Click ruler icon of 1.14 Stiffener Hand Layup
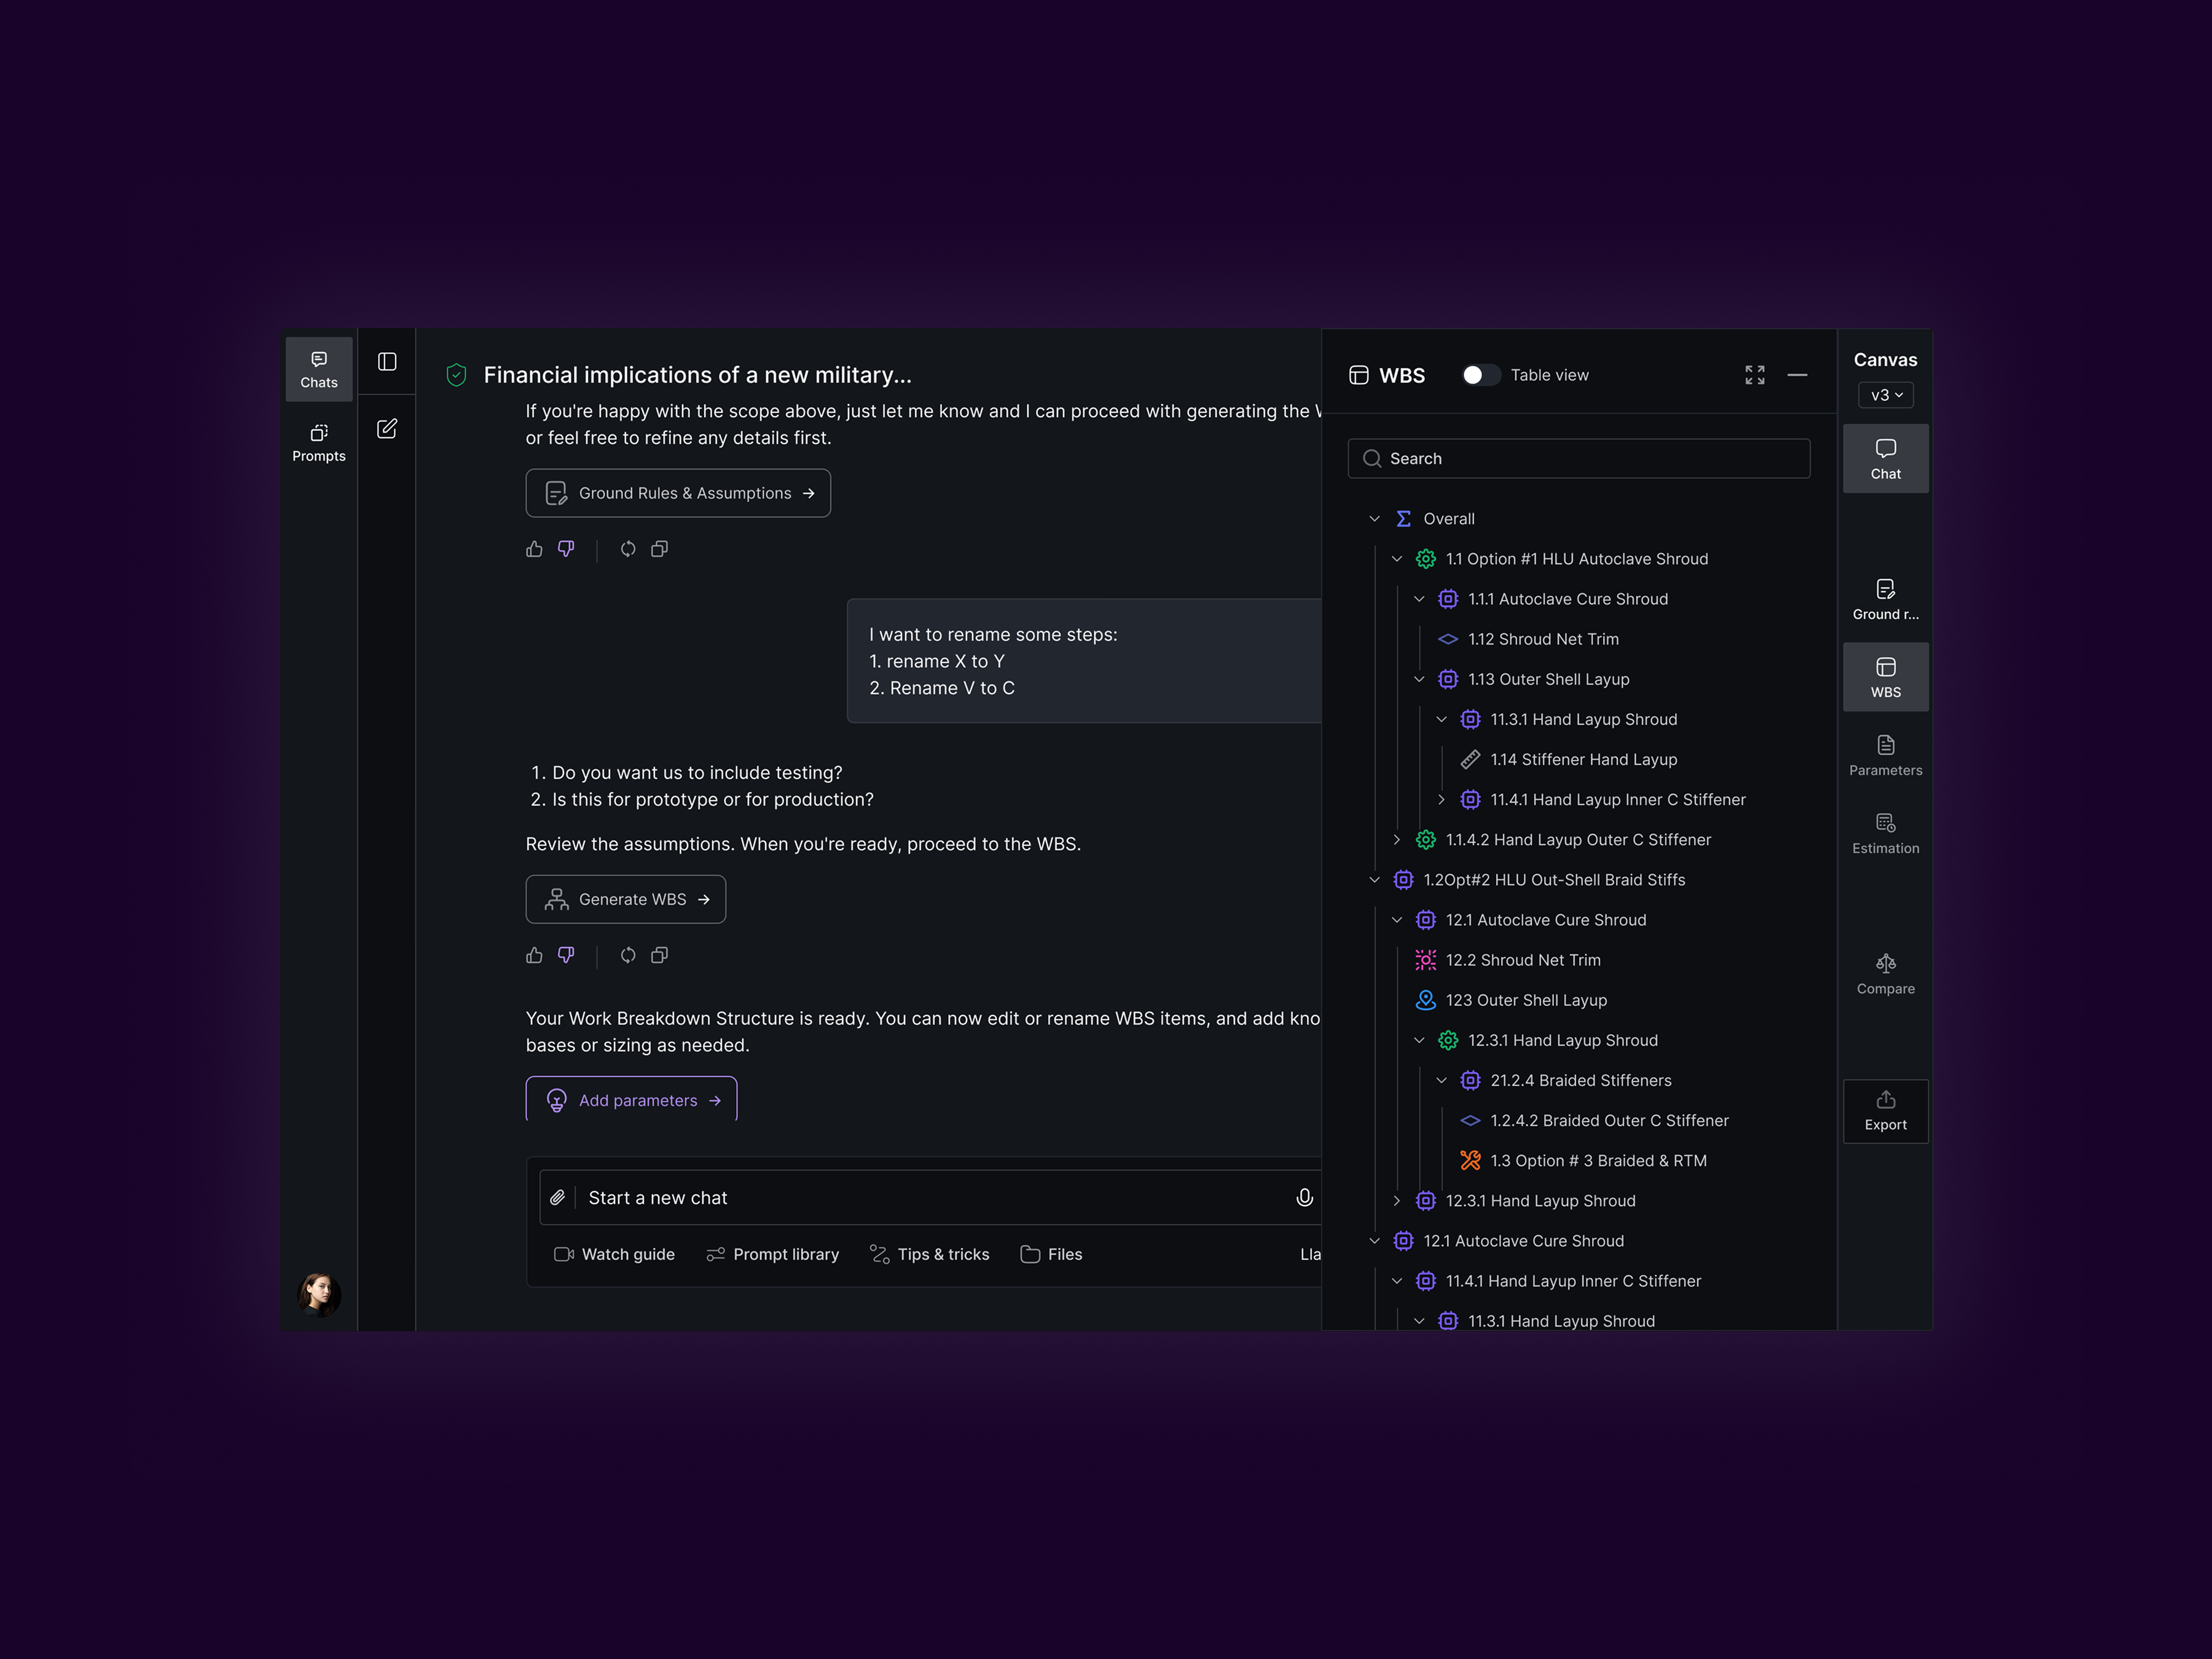Viewport: 2212px width, 1659px height. pyautogui.click(x=1470, y=759)
